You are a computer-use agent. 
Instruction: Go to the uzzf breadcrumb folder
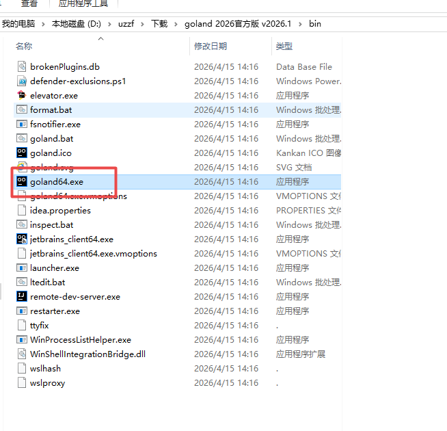click(126, 24)
